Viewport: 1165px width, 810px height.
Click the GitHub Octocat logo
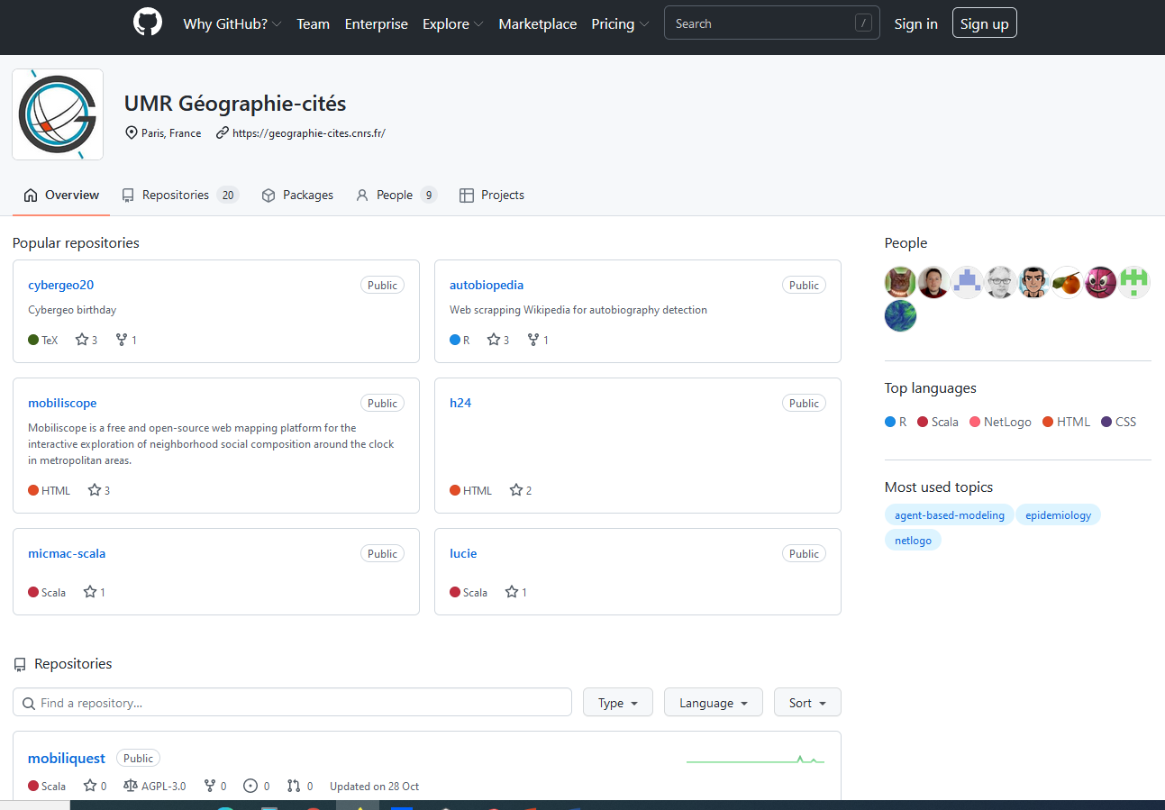click(x=148, y=23)
